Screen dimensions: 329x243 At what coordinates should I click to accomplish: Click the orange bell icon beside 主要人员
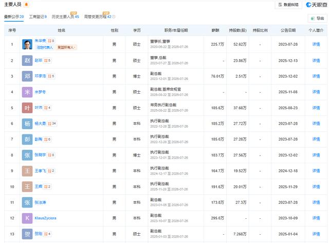26,5
